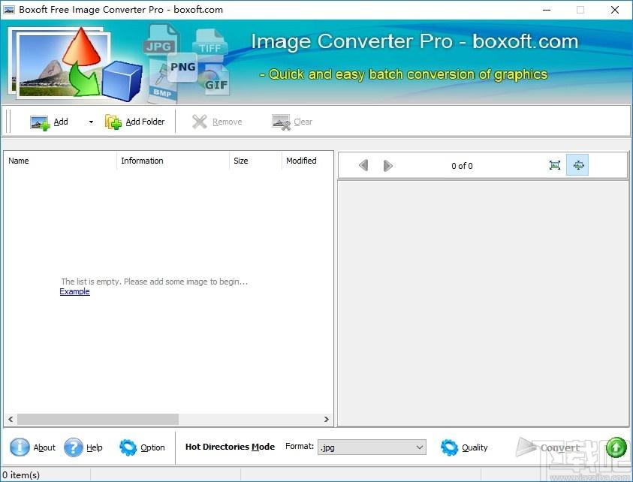
Task: Click the Clear list icon
Action: 281,122
